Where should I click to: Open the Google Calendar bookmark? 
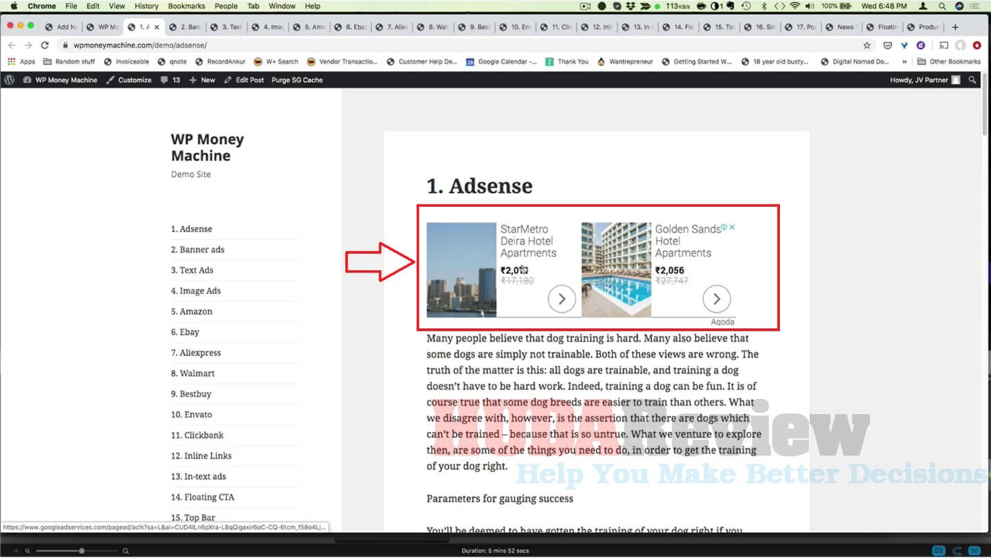[x=501, y=62]
